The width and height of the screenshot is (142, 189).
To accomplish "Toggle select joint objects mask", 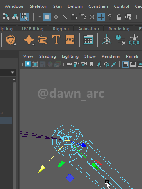I will [56, 17].
